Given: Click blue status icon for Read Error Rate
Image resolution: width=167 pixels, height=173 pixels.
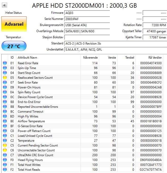Looking at the screenshot, I should pyautogui.click(x=5, y=63).
